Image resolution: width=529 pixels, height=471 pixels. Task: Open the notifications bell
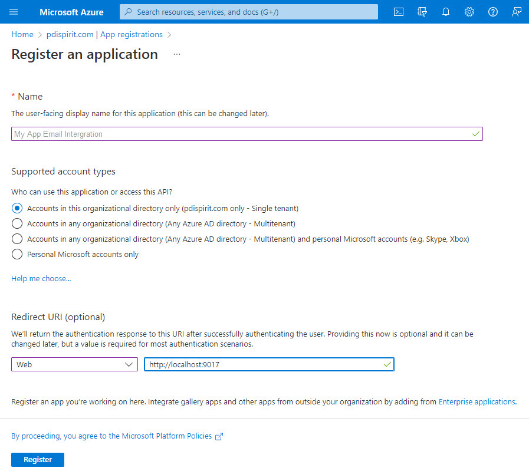tap(446, 12)
